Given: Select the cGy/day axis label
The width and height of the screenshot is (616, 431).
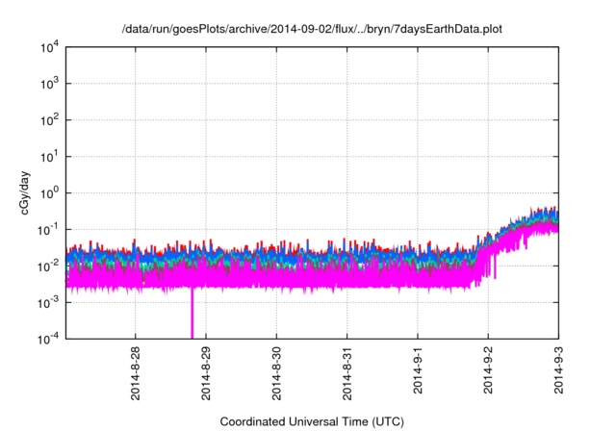Looking at the screenshot, I should click(24, 192).
